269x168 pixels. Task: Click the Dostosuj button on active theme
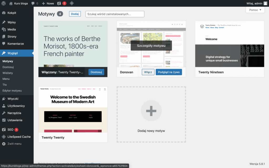point(96,72)
